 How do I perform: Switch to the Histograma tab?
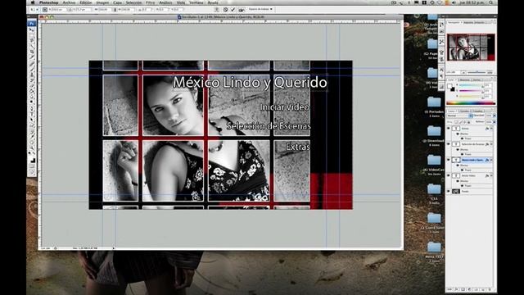[468, 22]
